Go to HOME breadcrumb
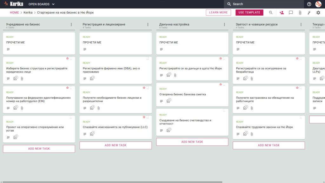Viewport: 325px width, 183px height. coord(14,12)
